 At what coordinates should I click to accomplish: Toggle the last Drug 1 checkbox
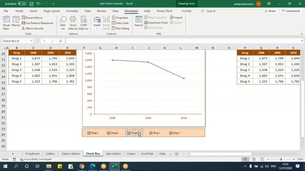[171, 133]
